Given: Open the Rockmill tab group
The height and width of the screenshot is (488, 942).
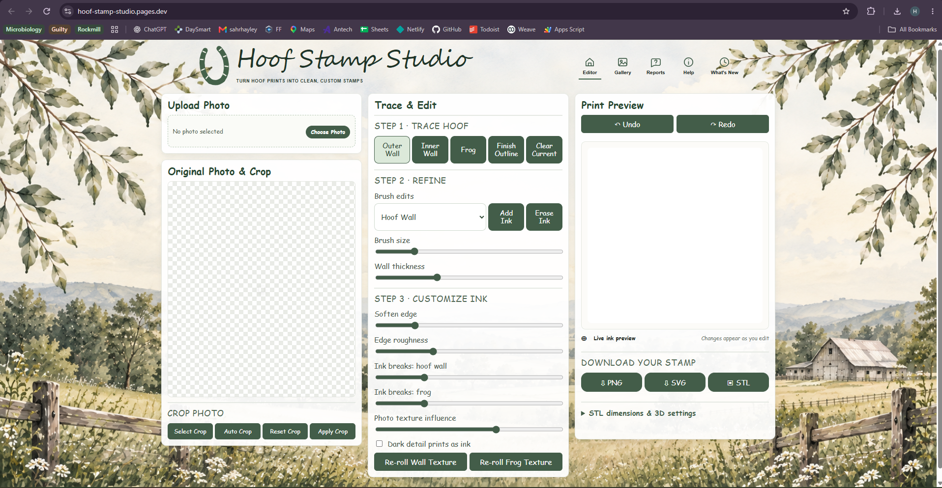Looking at the screenshot, I should point(89,29).
